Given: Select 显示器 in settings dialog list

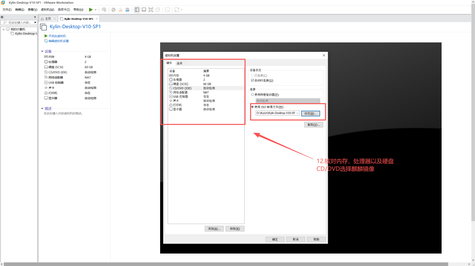Looking at the screenshot, I should (206, 109).
